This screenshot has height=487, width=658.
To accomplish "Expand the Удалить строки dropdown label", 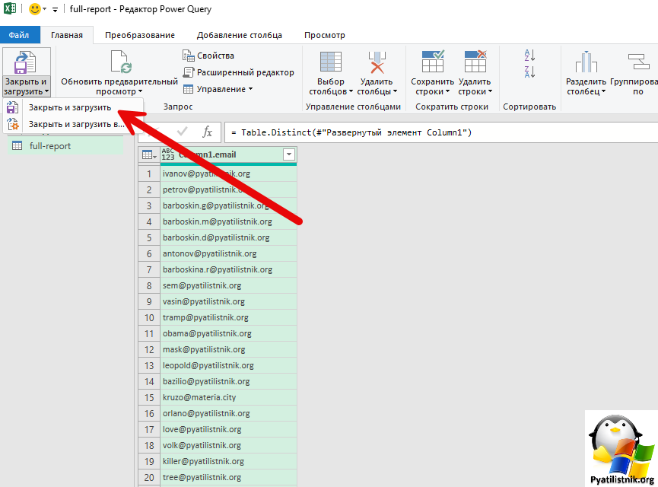I will pos(475,87).
